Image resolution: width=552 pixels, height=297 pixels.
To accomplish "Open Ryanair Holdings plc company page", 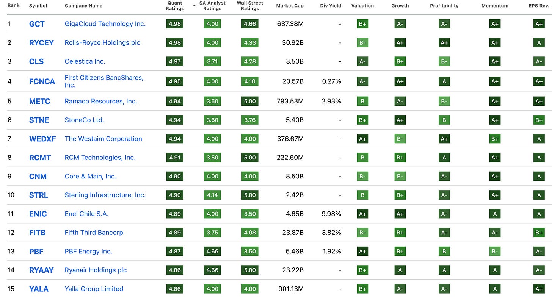I will coord(96,270).
